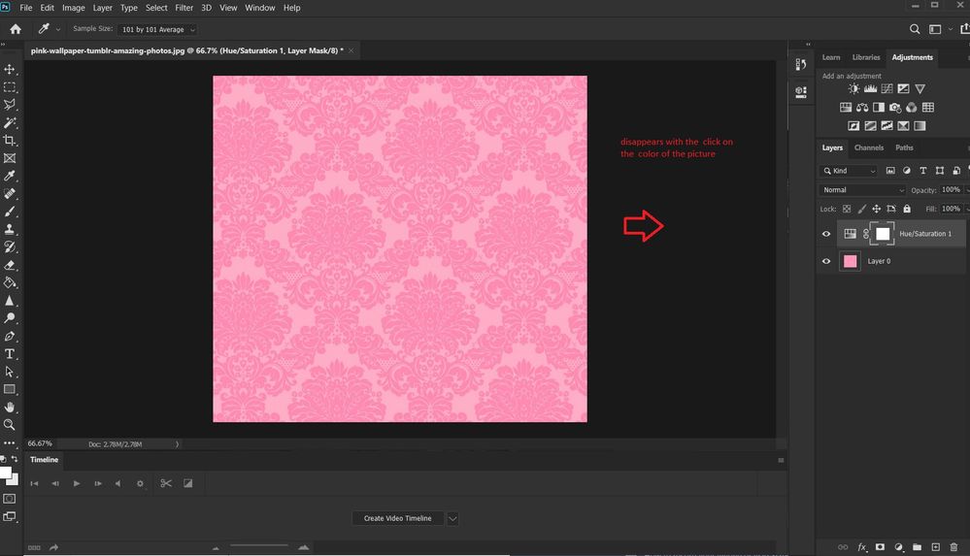The height and width of the screenshot is (556, 970).
Task: Select the Hand tool
Action: click(10, 407)
